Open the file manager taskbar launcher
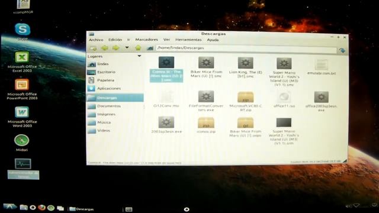The width and height of the screenshot is (379, 213). 24,208
